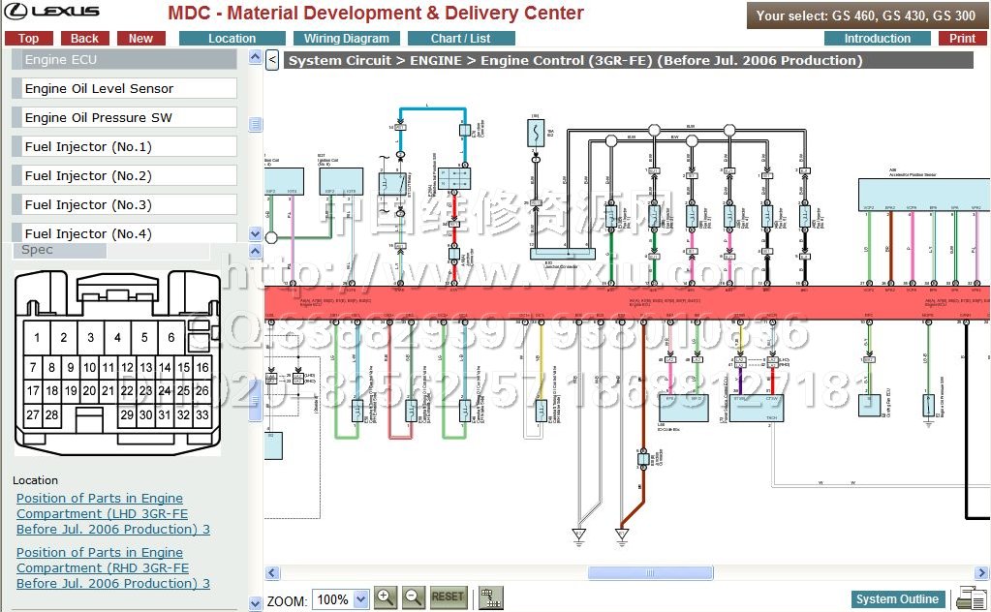Open LHD 3GR-FE engine compartment parts link

[112, 514]
